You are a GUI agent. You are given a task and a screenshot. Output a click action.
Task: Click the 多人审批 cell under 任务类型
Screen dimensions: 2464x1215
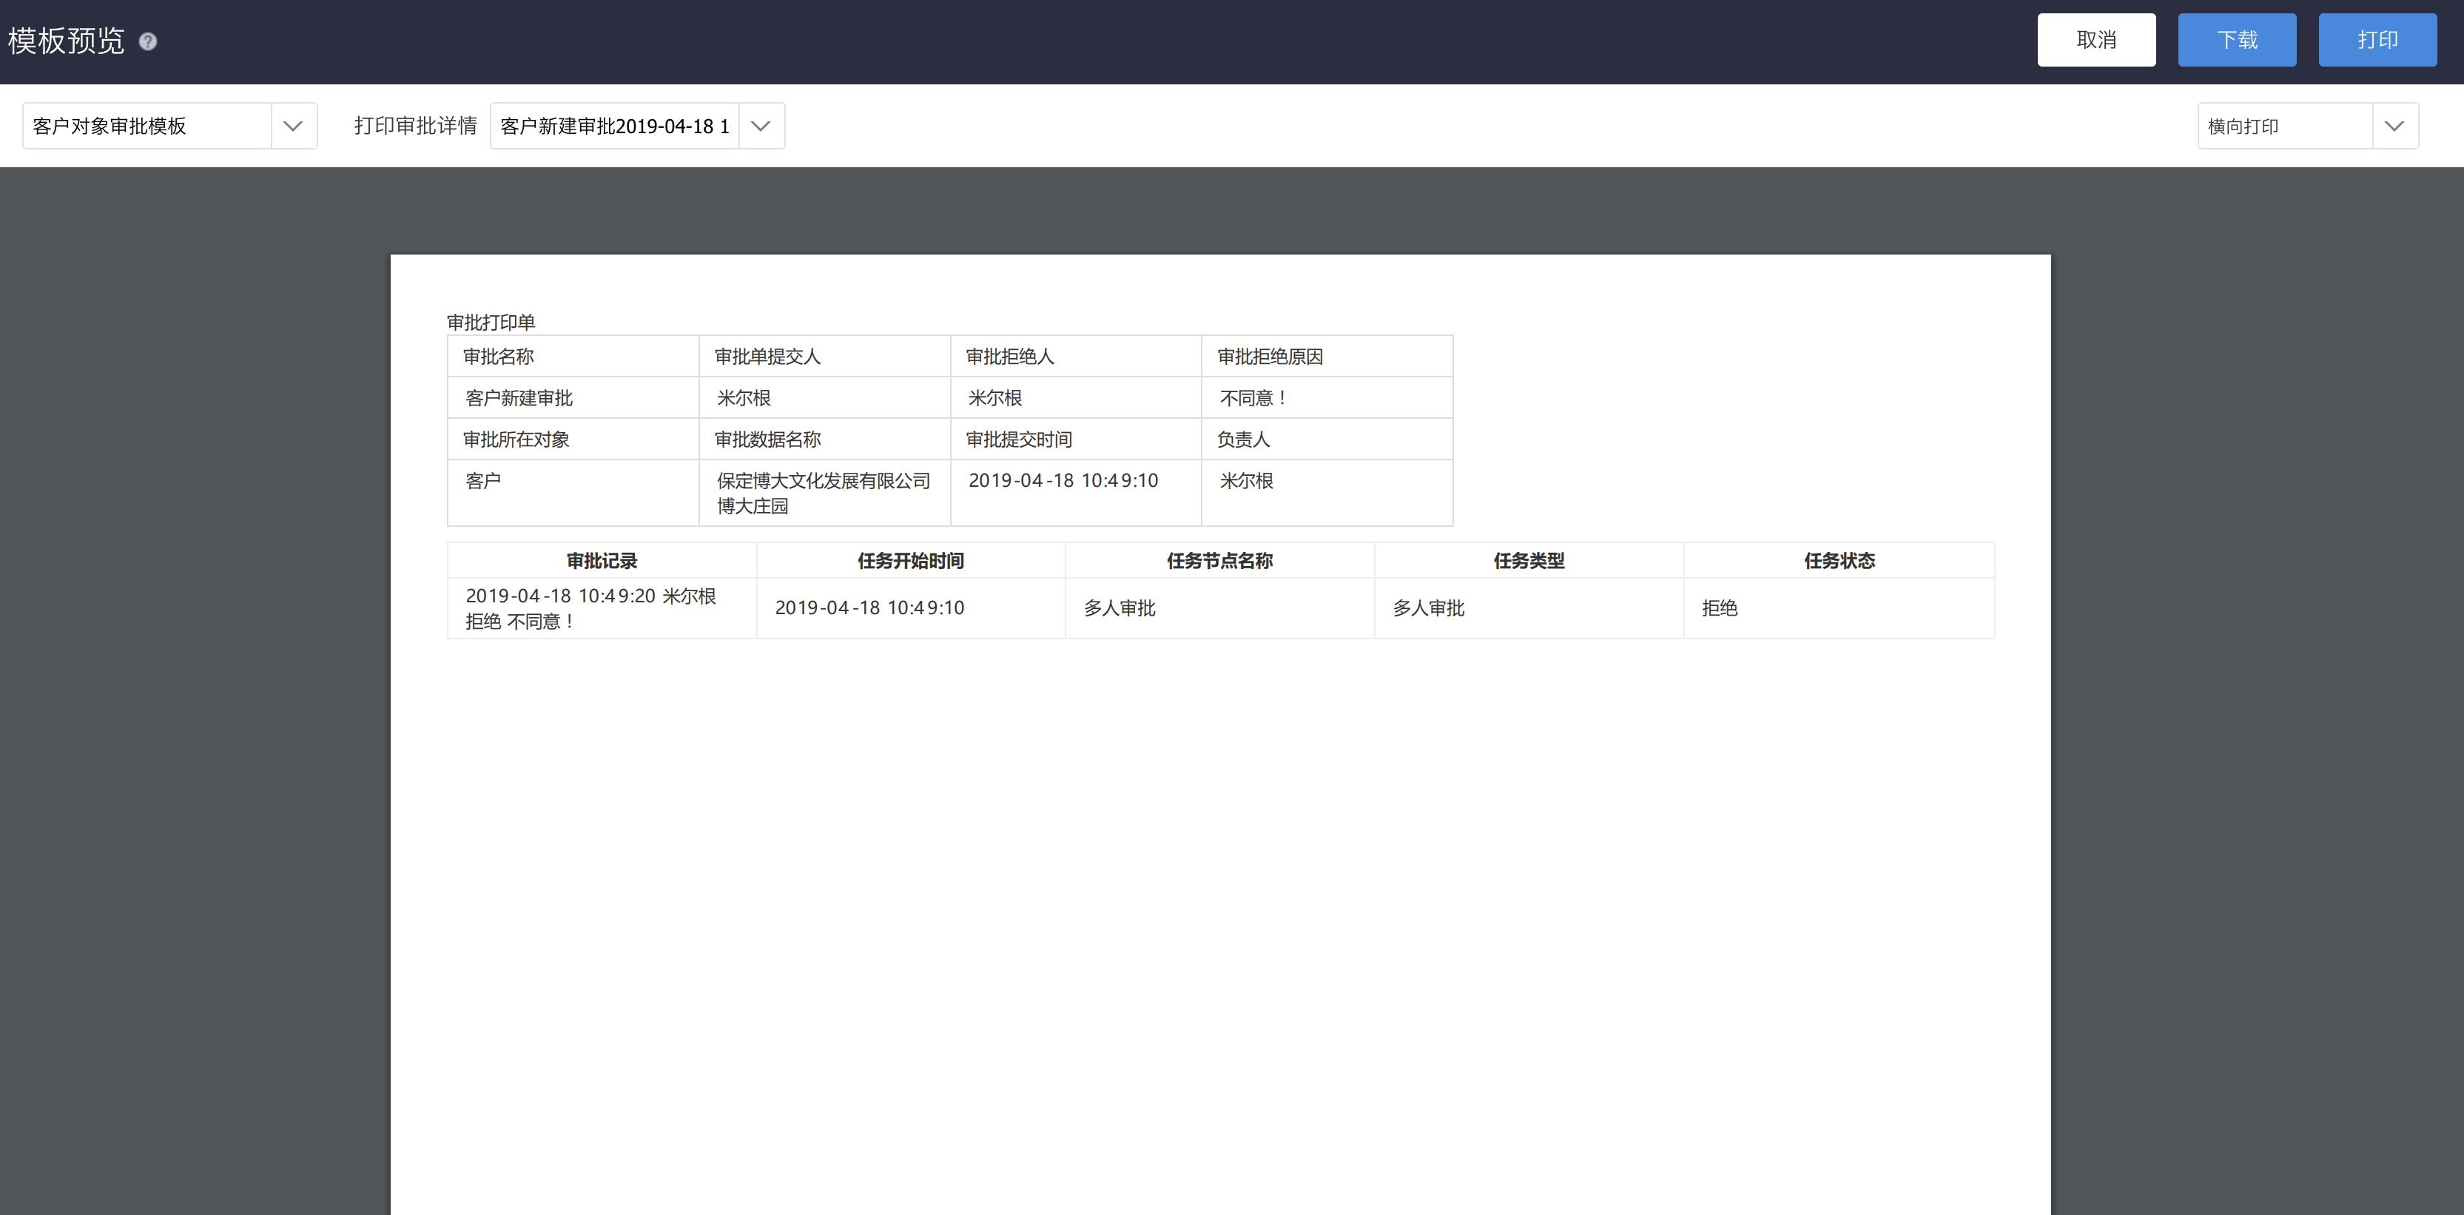[1529, 608]
